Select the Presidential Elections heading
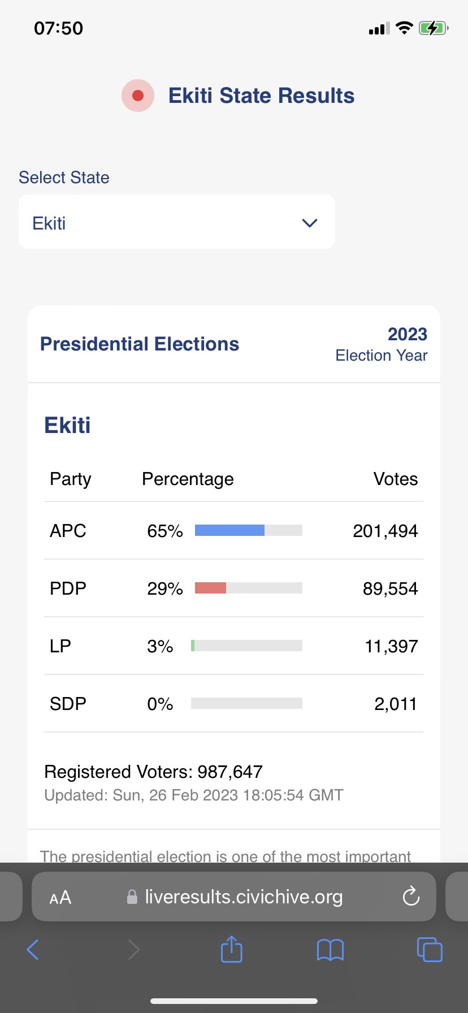 pos(140,344)
